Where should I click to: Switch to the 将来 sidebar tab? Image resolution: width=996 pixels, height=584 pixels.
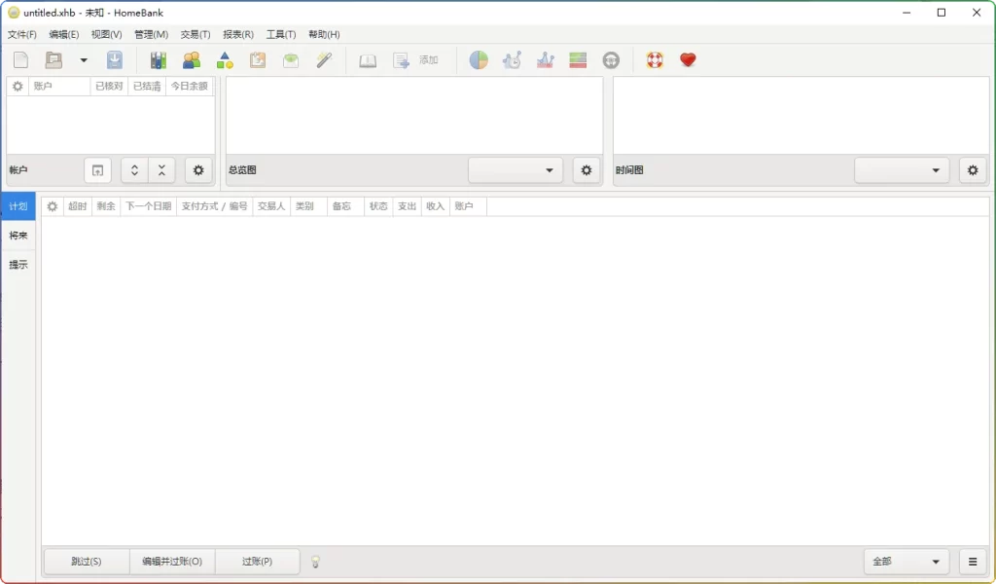coord(18,235)
